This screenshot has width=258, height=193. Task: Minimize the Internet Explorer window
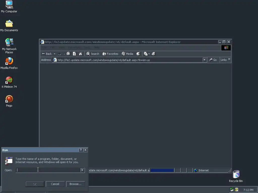tap(220, 42)
